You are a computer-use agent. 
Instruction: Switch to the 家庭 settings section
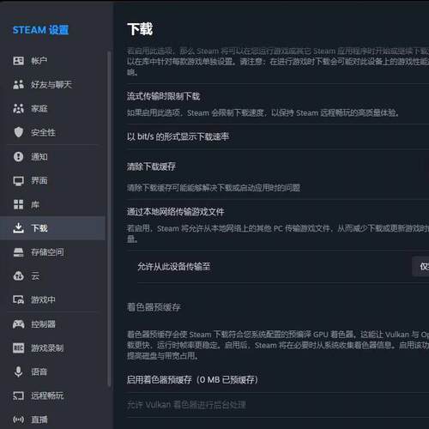coord(53,109)
